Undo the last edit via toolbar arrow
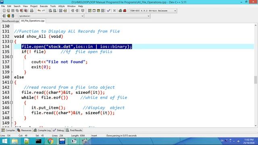The image size is (258, 145). click(39, 11)
